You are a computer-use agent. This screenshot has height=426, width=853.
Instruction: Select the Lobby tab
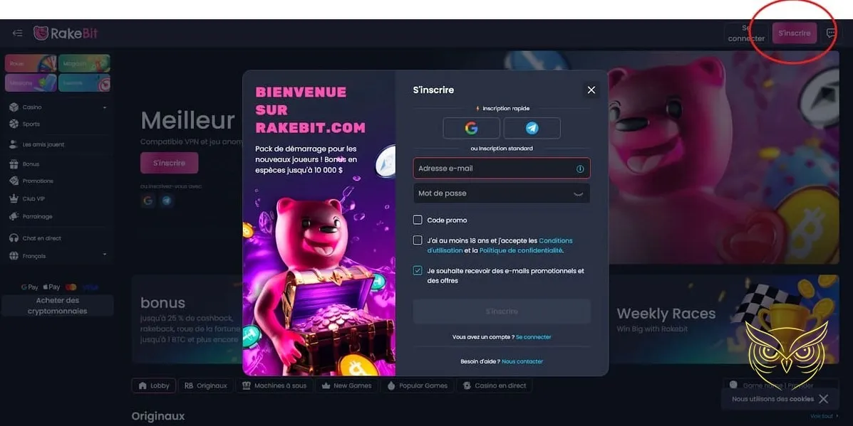pyautogui.click(x=153, y=385)
